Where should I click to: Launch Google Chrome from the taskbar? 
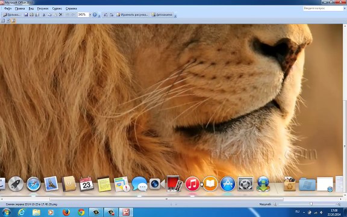(81, 212)
